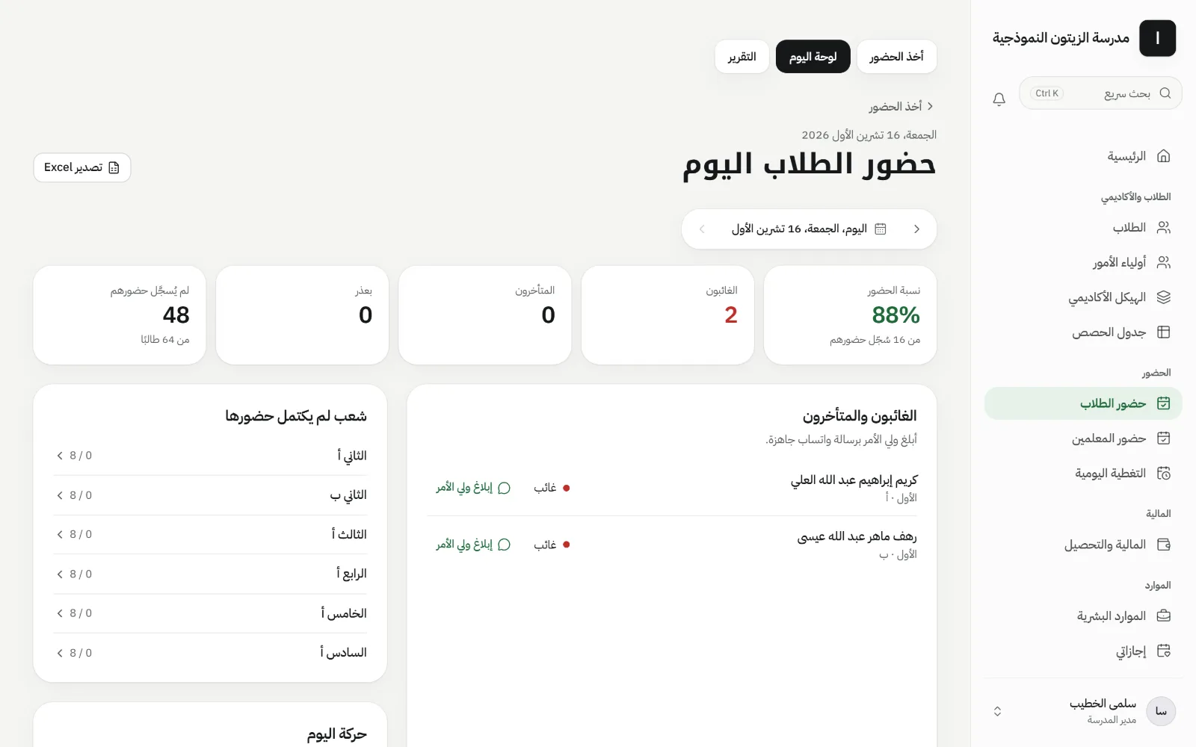Click the بحث سريع quick search field
This screenshot has height=747, width=1196.
[x=1100, y=93]
